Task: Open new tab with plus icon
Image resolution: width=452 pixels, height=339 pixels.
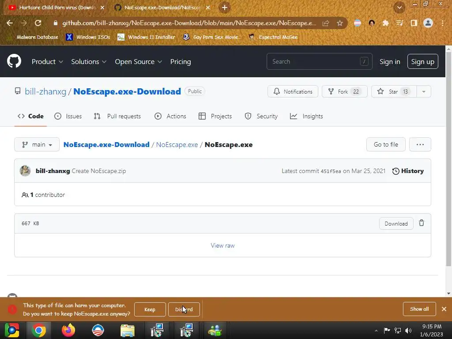Action: point(225,8)
